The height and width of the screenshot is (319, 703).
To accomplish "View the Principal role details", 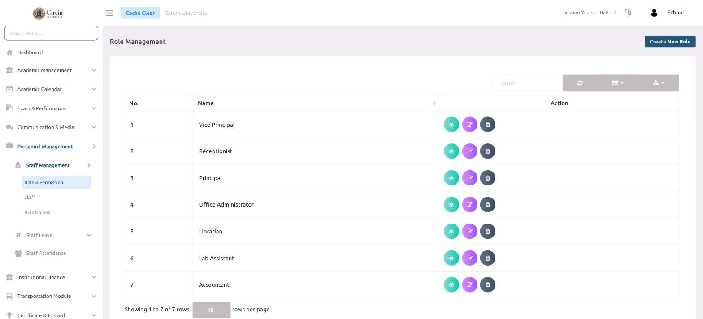I will tap(451, 178).
